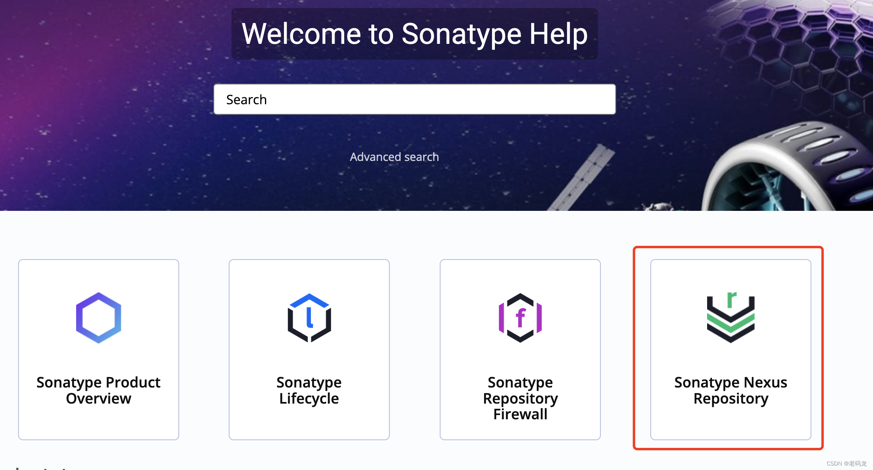The height and width of the screenshot is (470, 873).
Task: Click the Nexus Repository green 'r' icon
Action: point(731,318)
